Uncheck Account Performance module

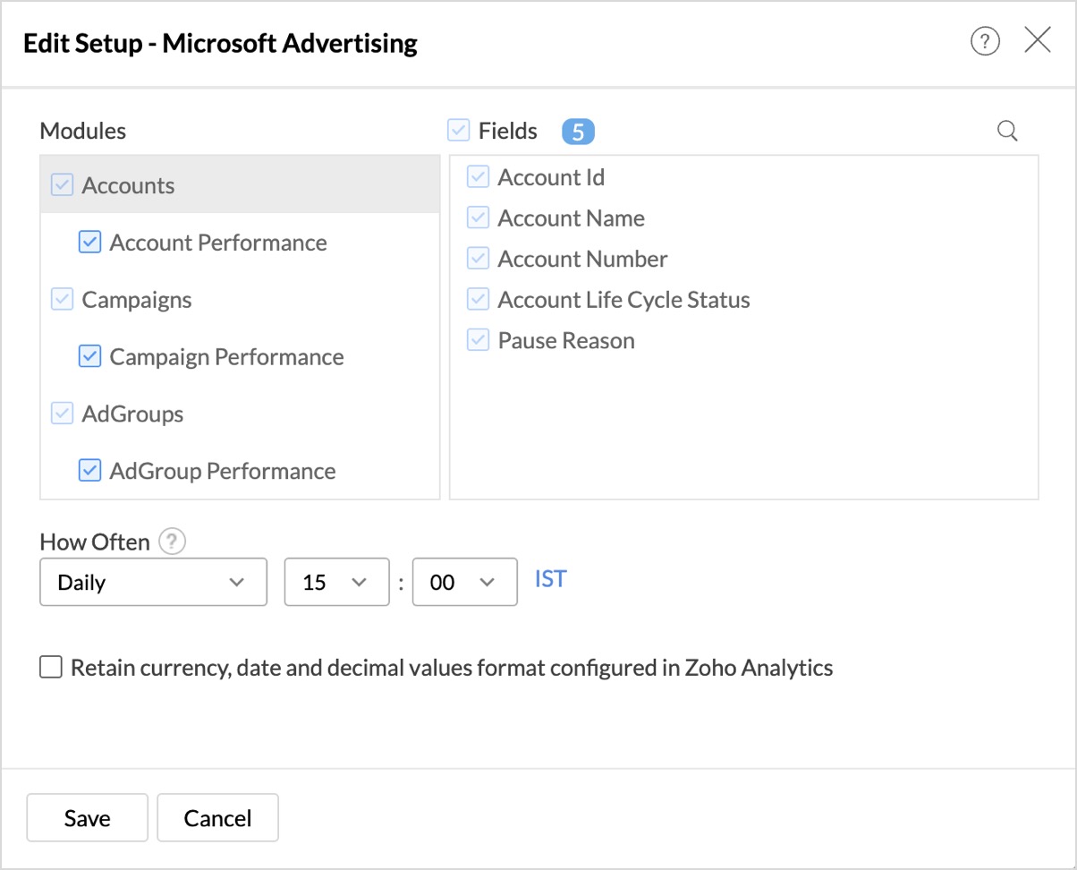(89, 243)
